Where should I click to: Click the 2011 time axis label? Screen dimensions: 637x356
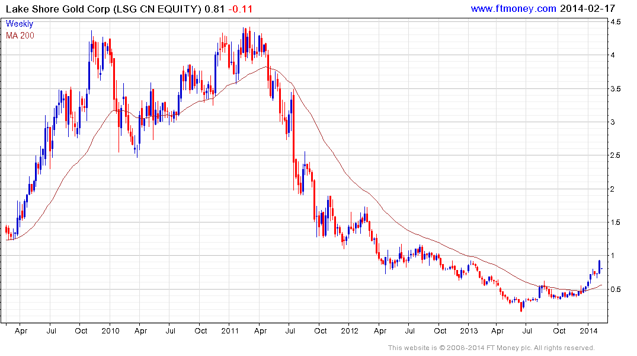pos(230,330)
